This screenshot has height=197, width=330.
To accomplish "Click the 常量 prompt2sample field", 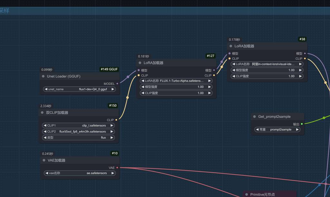I will (x=277, y=130).
